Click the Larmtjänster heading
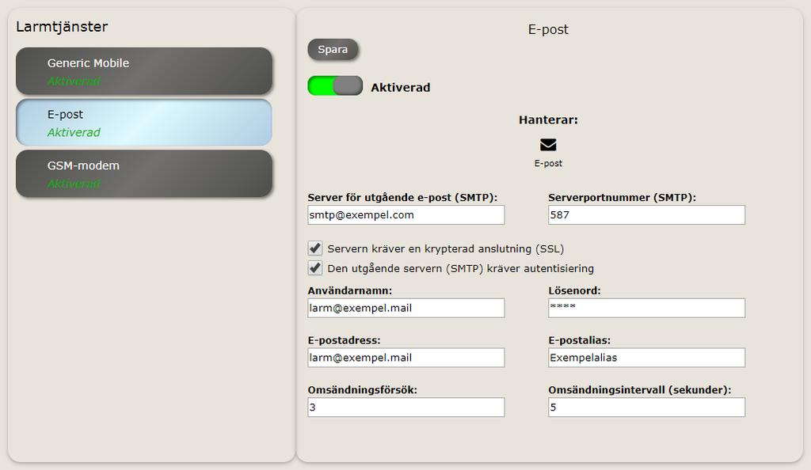Viewport: 811px width, 470px height. 62,26
